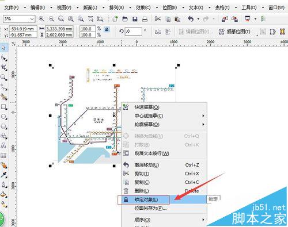Open the 工具(O) menu
The image size is (288, 227).
pyautogui.click(x=249, y=7)
